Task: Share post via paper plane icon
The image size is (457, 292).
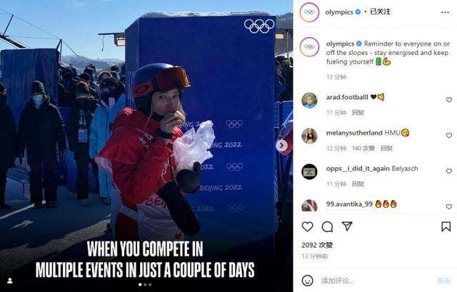Action: pos(347,226)
